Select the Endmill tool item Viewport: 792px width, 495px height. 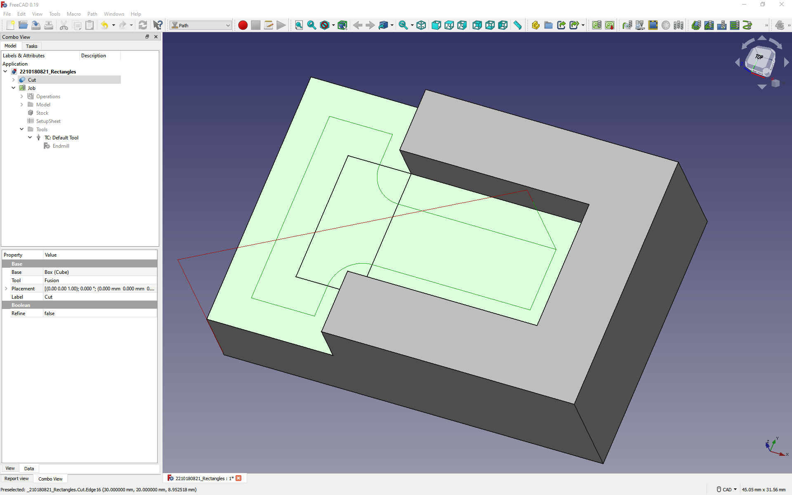point(61,146)
